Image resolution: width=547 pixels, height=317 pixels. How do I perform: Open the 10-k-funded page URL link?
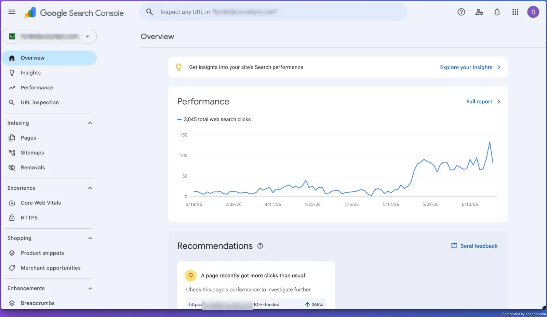234,304
